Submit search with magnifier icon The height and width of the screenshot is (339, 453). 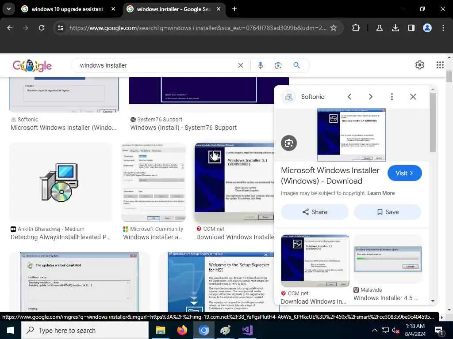click(296, 65)
